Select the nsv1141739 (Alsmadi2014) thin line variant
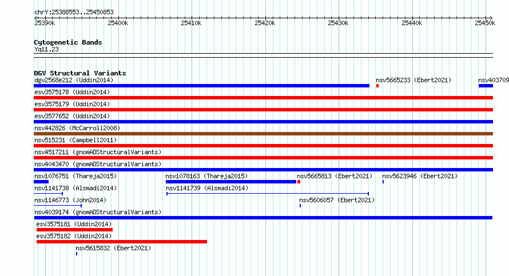The image size is (509, 276). [x=268, y=194]
